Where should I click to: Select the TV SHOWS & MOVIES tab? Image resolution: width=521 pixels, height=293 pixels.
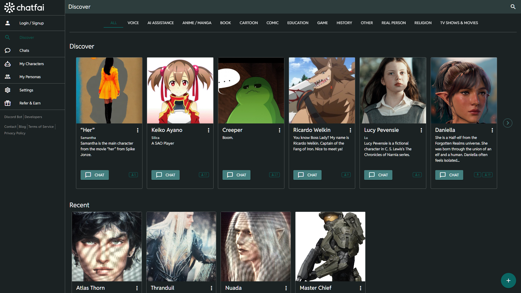coord(459,23)
